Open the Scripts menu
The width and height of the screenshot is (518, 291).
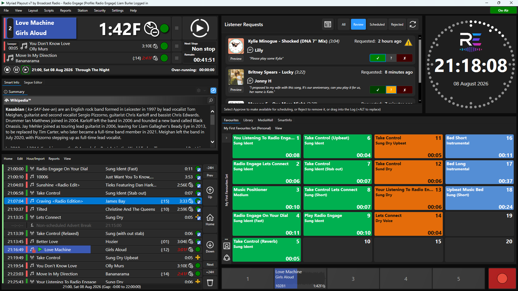pyautogui.click(x=49, y=11)
